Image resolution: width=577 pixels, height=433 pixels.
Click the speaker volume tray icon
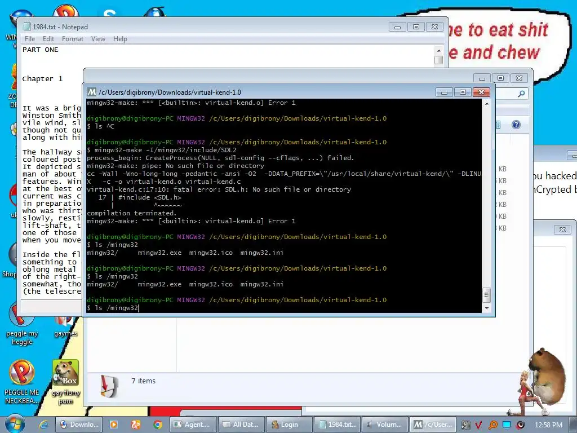(520, 425)
